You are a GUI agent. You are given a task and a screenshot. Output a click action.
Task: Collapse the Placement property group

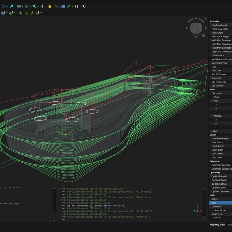210,93
